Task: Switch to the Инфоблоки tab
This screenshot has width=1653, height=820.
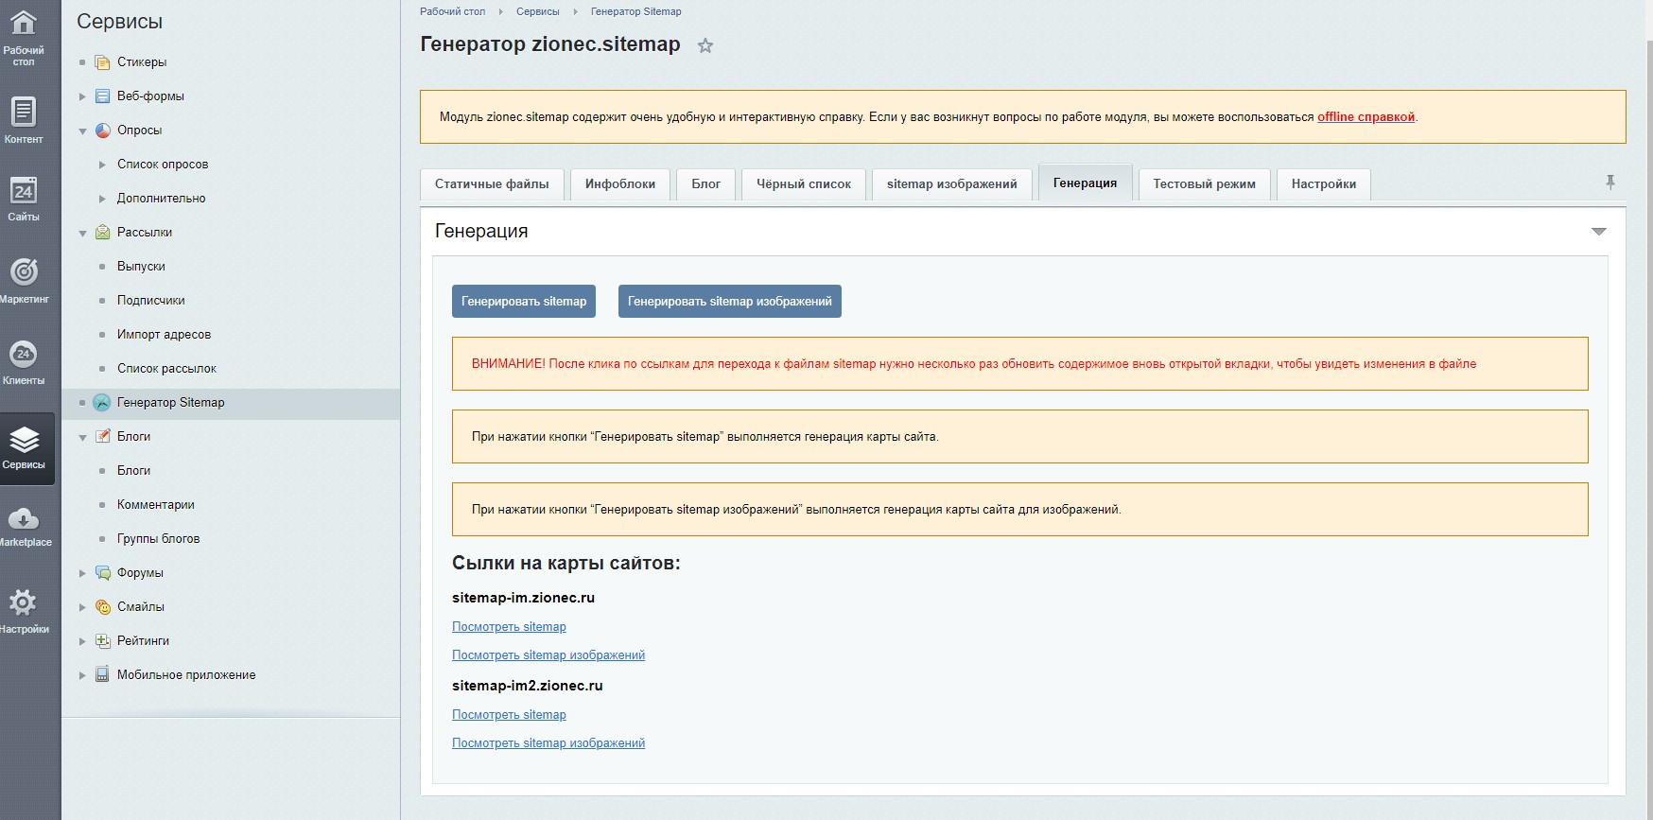Action: click(619, 184)
